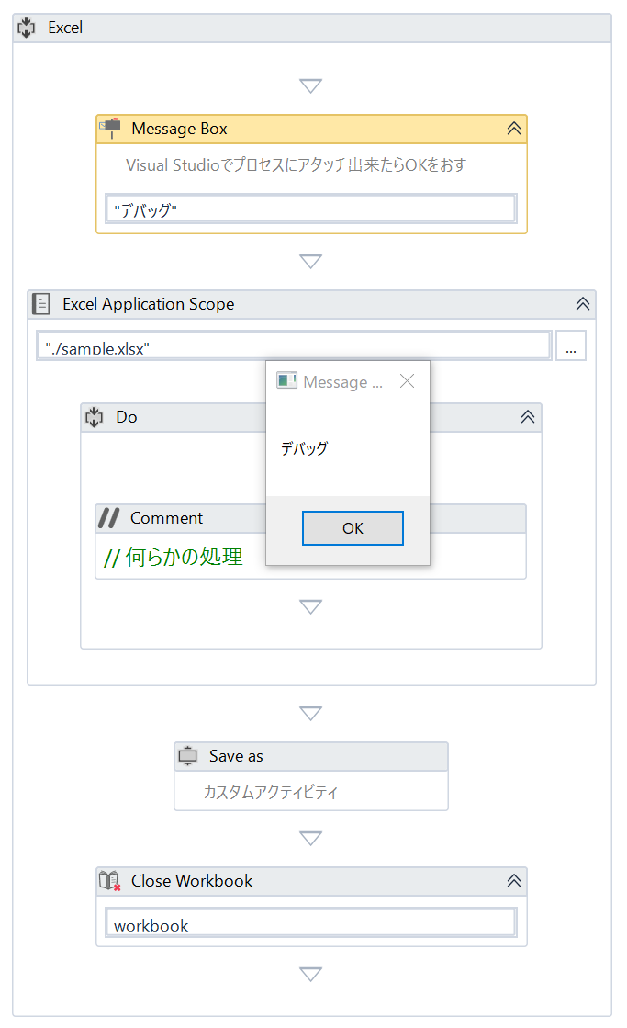Image resolution: width=627 pixels, height=1028 pixels.
Task: Click the "デバッグ" text input field
Action: (x=311, y=209)
